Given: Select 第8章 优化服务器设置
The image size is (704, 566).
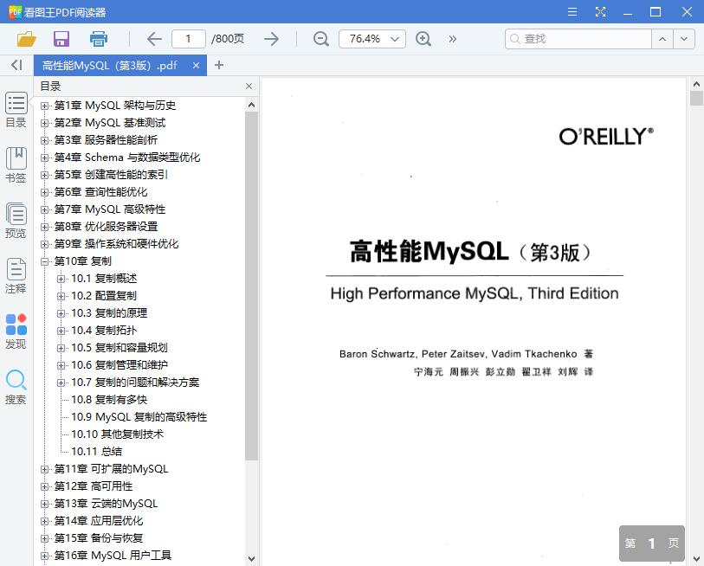Looking at the screenshot, I should [106, 227].
